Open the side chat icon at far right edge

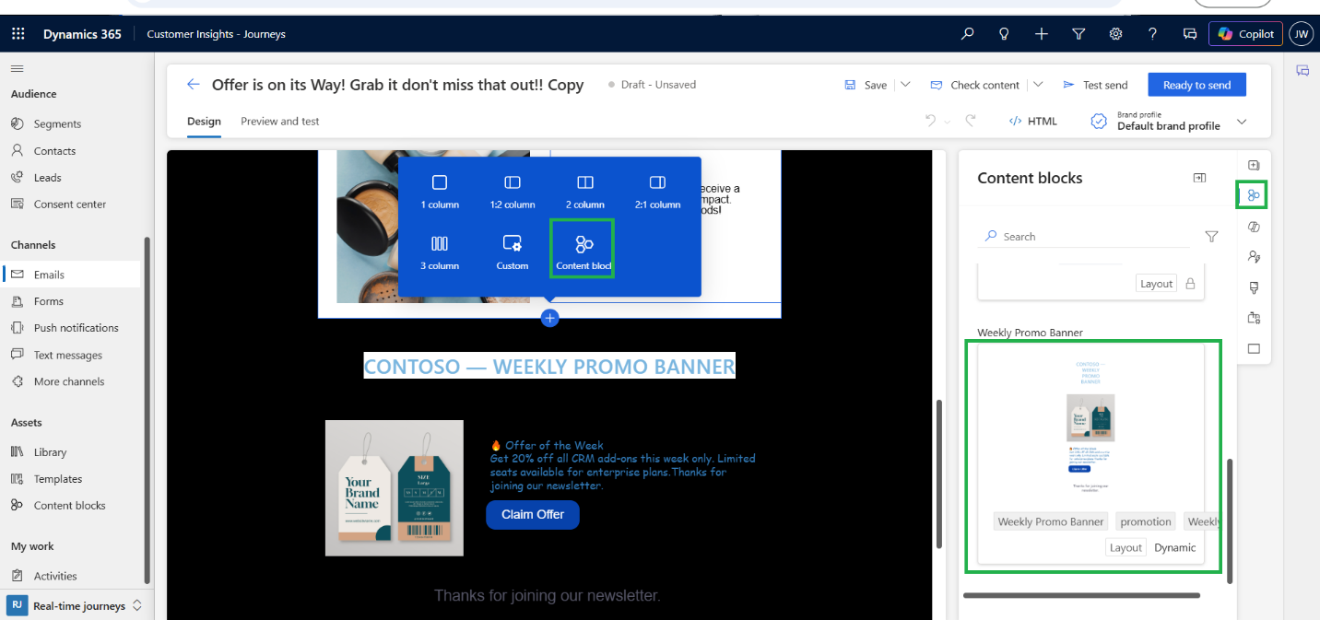pyautogui.click(x=1302, y=71)
